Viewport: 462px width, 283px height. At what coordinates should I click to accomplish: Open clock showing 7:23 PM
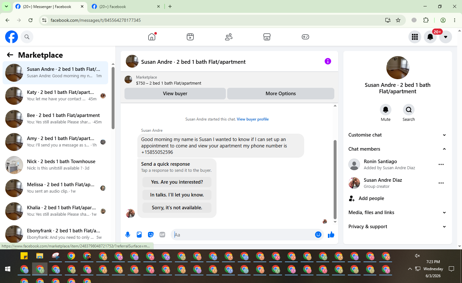click(x=433, y=262)
